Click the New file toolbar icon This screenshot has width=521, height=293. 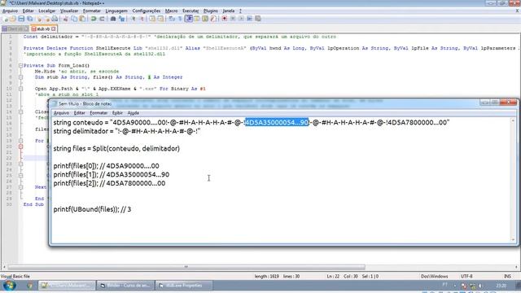click(6, 19)
